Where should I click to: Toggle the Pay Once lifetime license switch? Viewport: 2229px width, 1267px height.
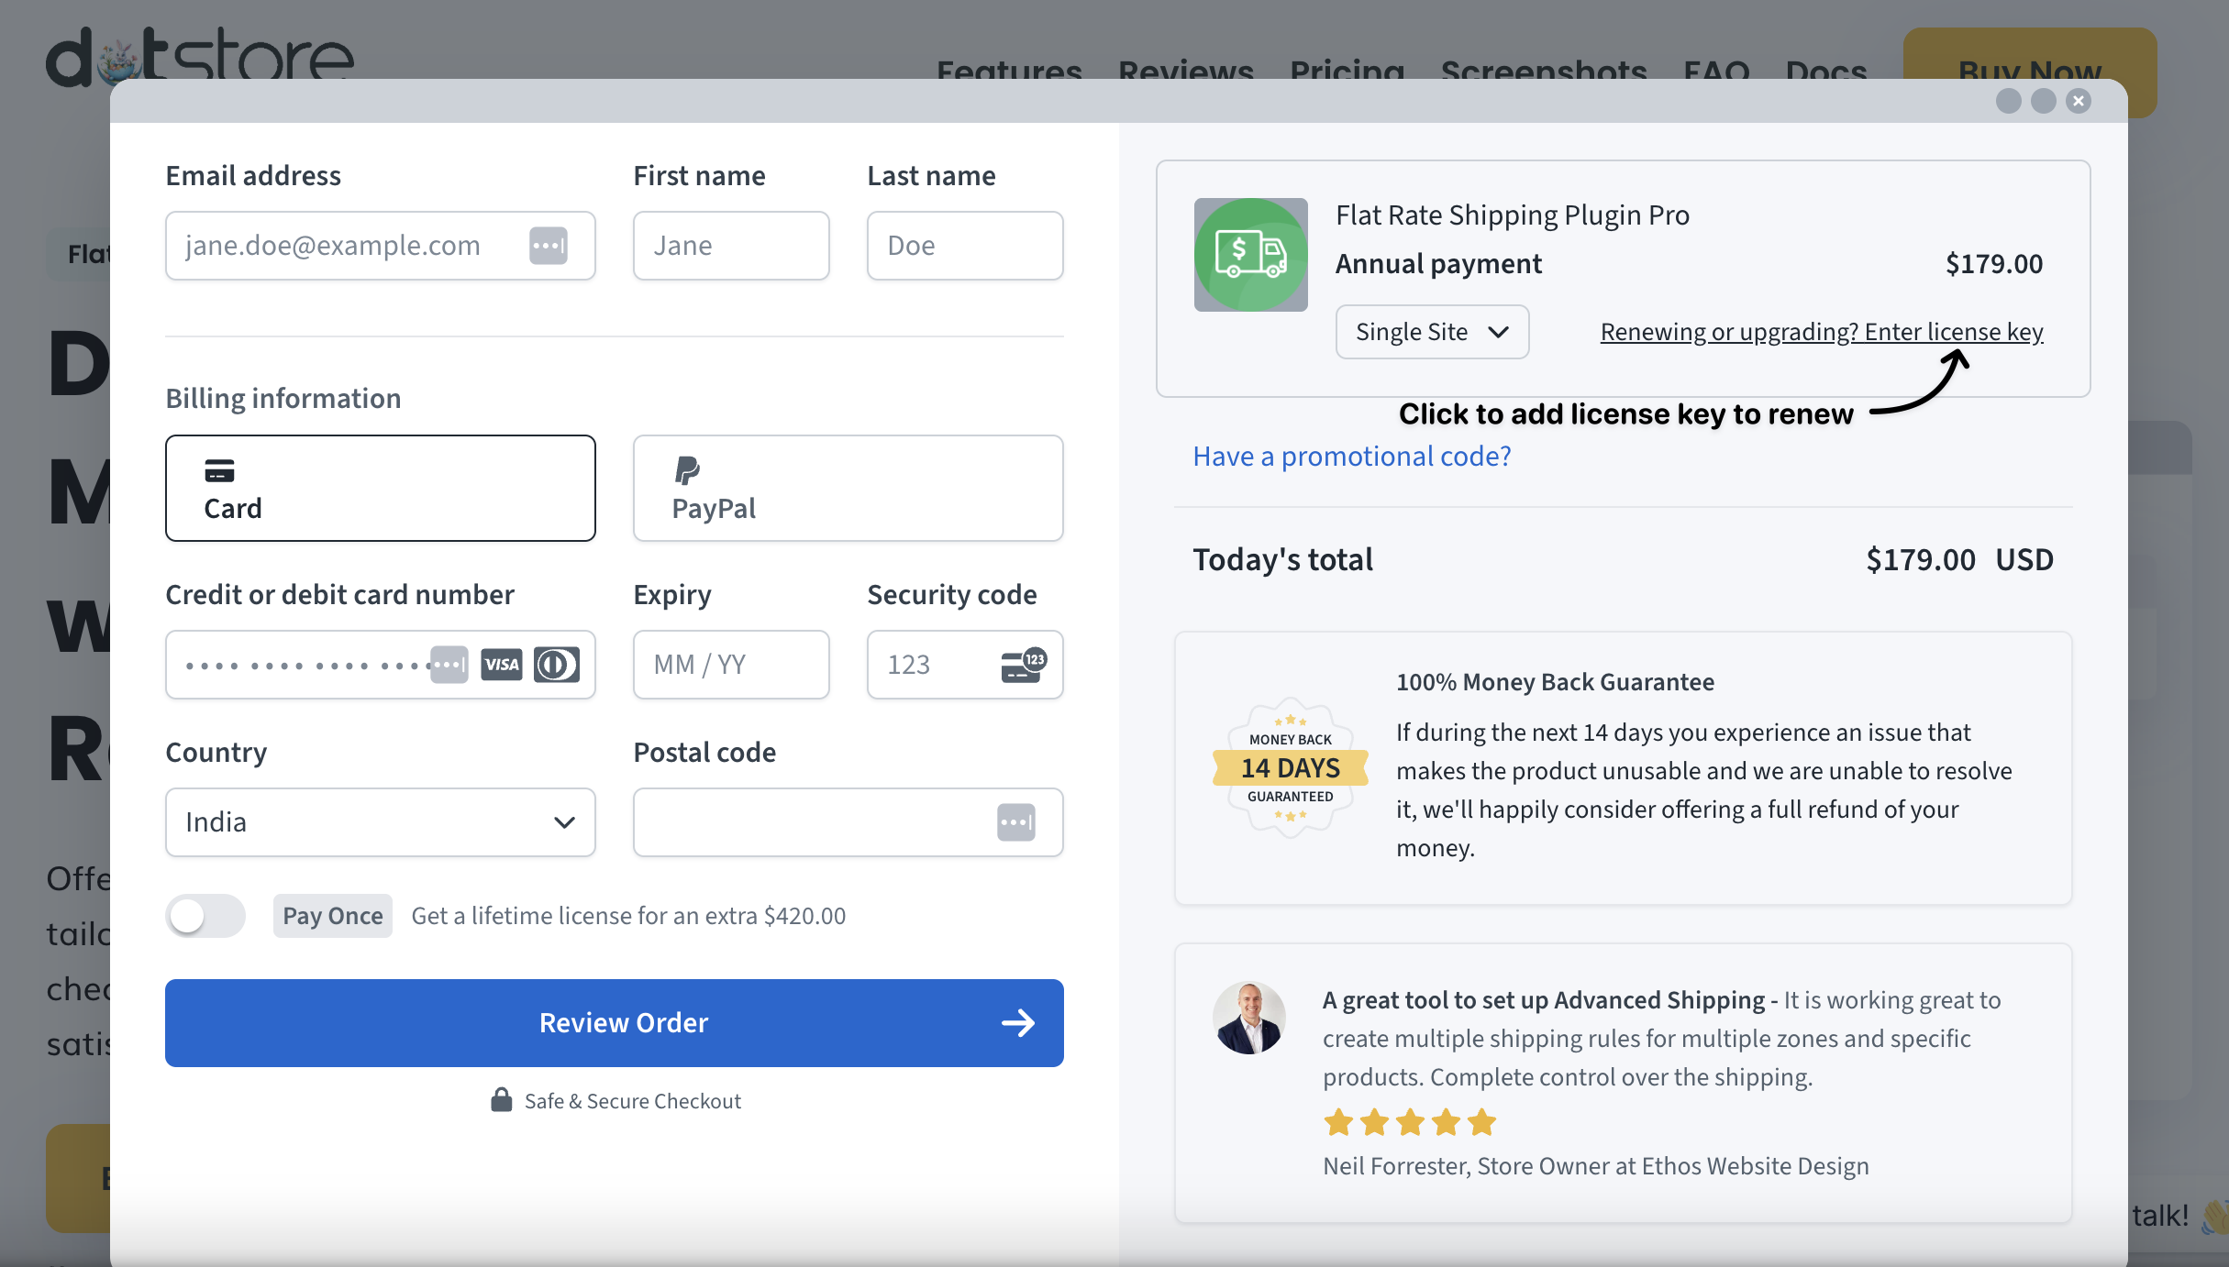[205, 916]
